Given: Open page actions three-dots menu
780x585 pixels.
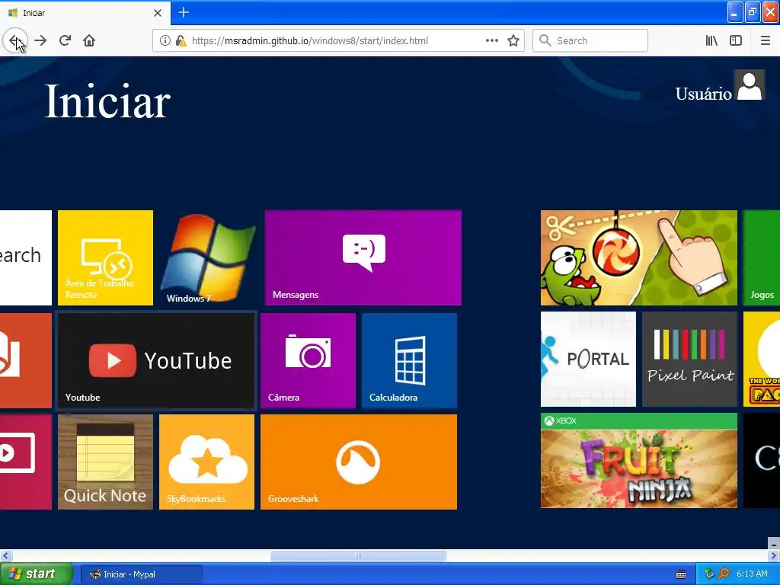Looking at the screenshot, I should pyautogui.click(x=491, y=40).
